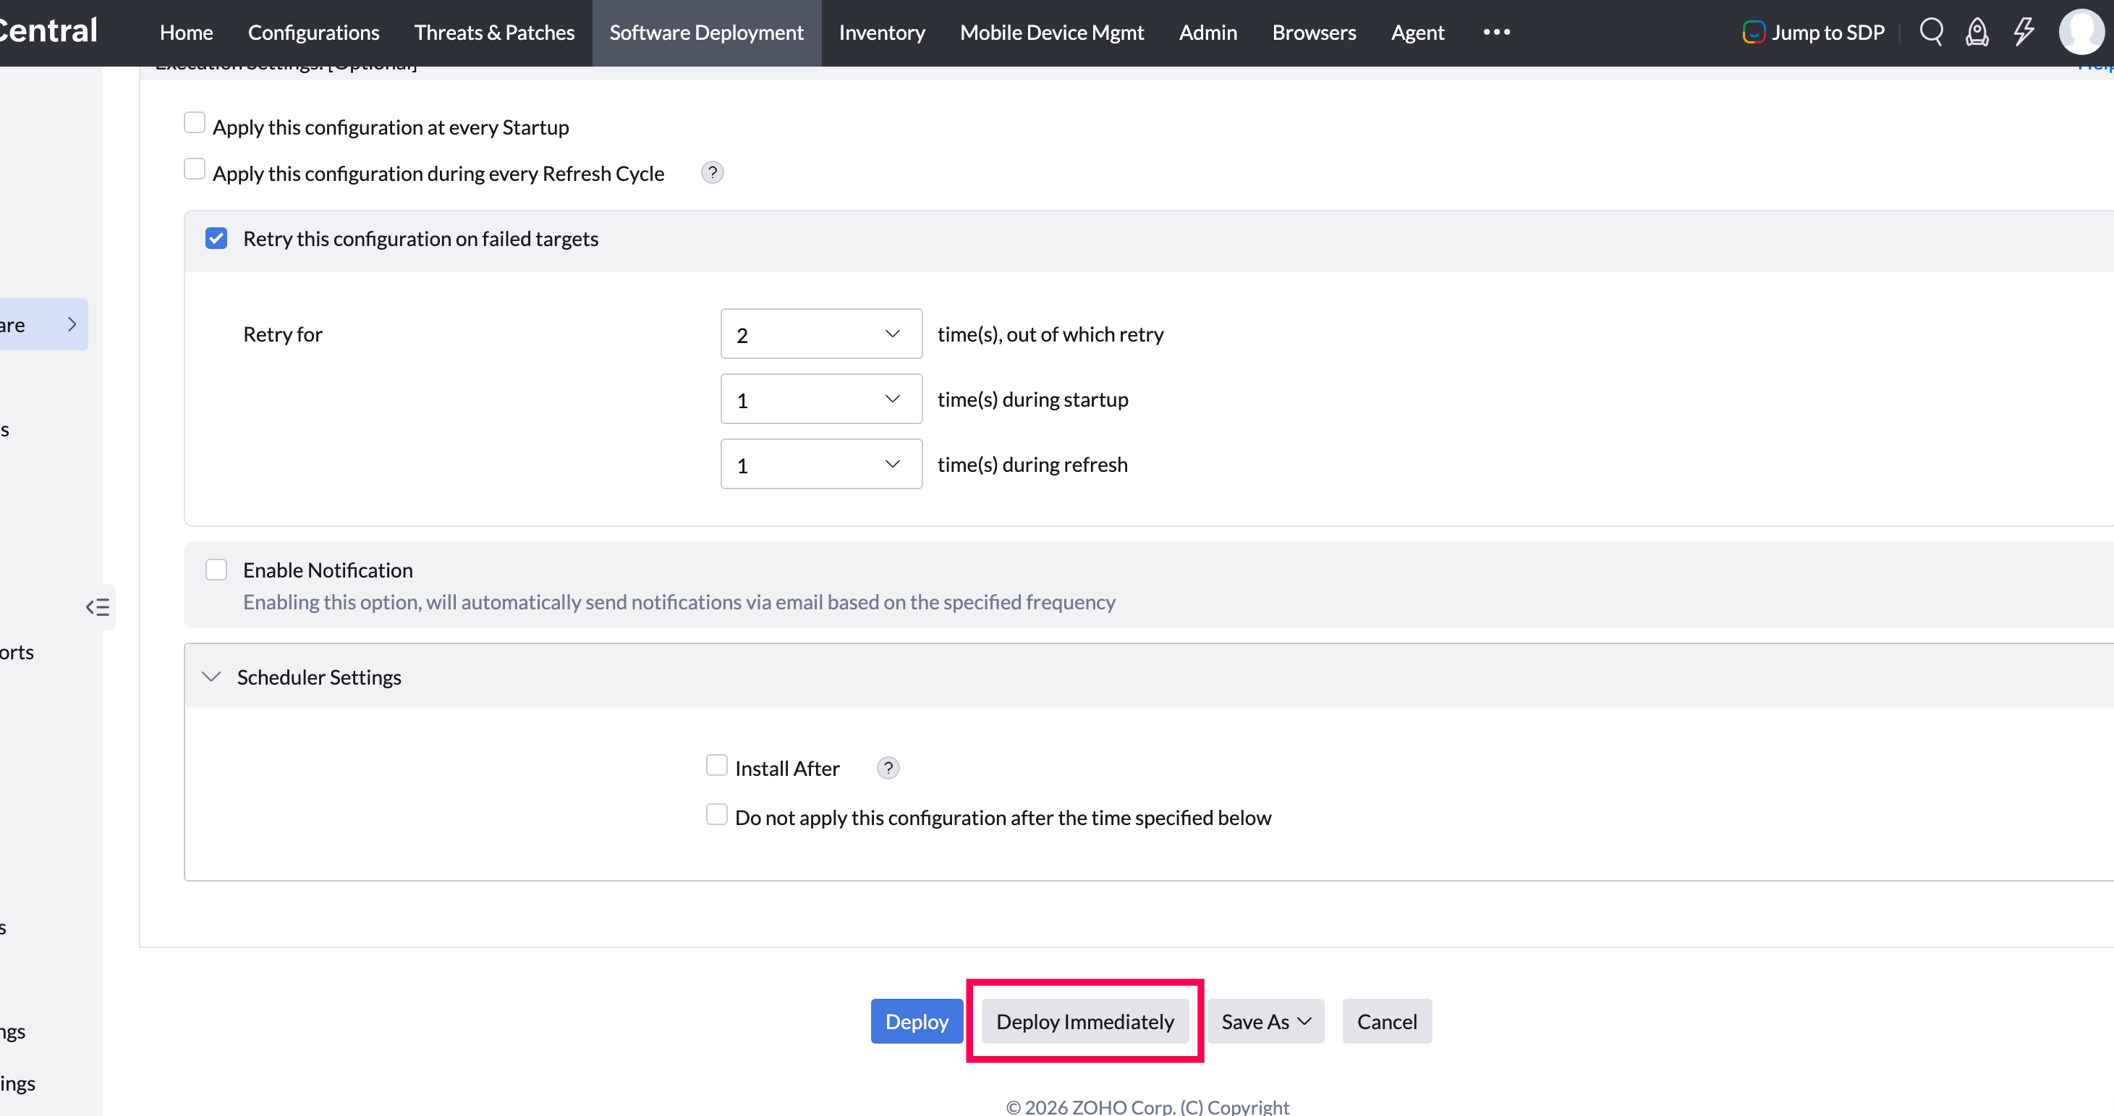Viewport: 2114px width, 1116px height.
Task: Open the rocket quick-launch icon
Action: [1977, 32]
